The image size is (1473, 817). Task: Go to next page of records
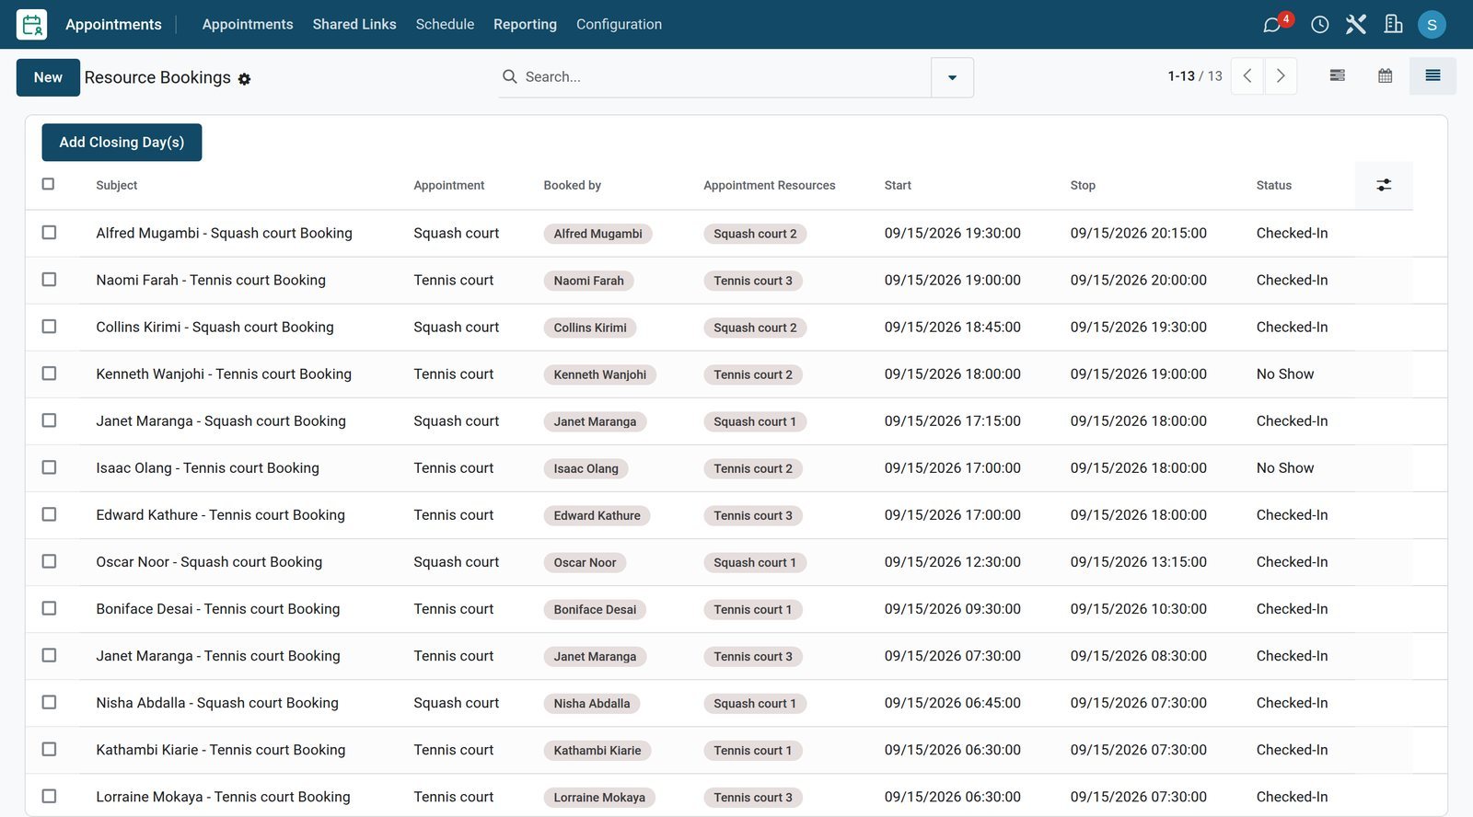(x=1281, y=76)
